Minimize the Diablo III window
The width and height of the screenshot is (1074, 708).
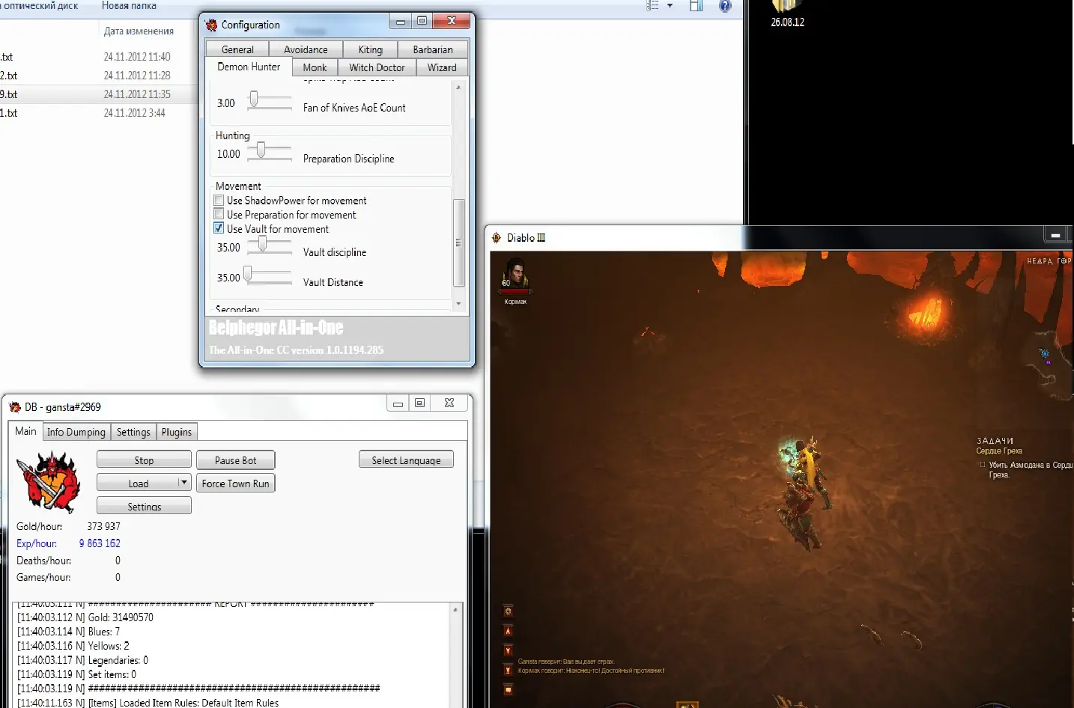tap(1055, 235)
